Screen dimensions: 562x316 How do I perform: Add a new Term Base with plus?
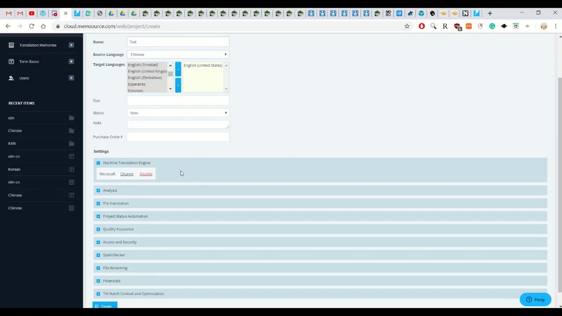pyautogui.click(x=71, y=61)
